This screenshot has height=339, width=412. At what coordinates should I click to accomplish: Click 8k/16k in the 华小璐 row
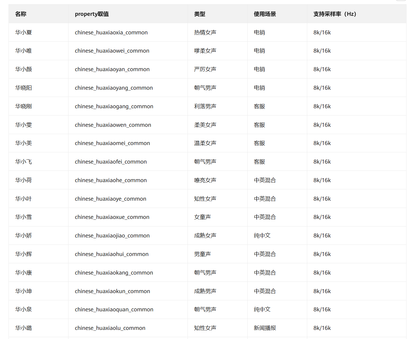pos(322,328)
